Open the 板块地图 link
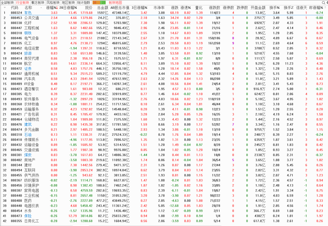This screenshot has width=328, height=226. tap(115, 2)
